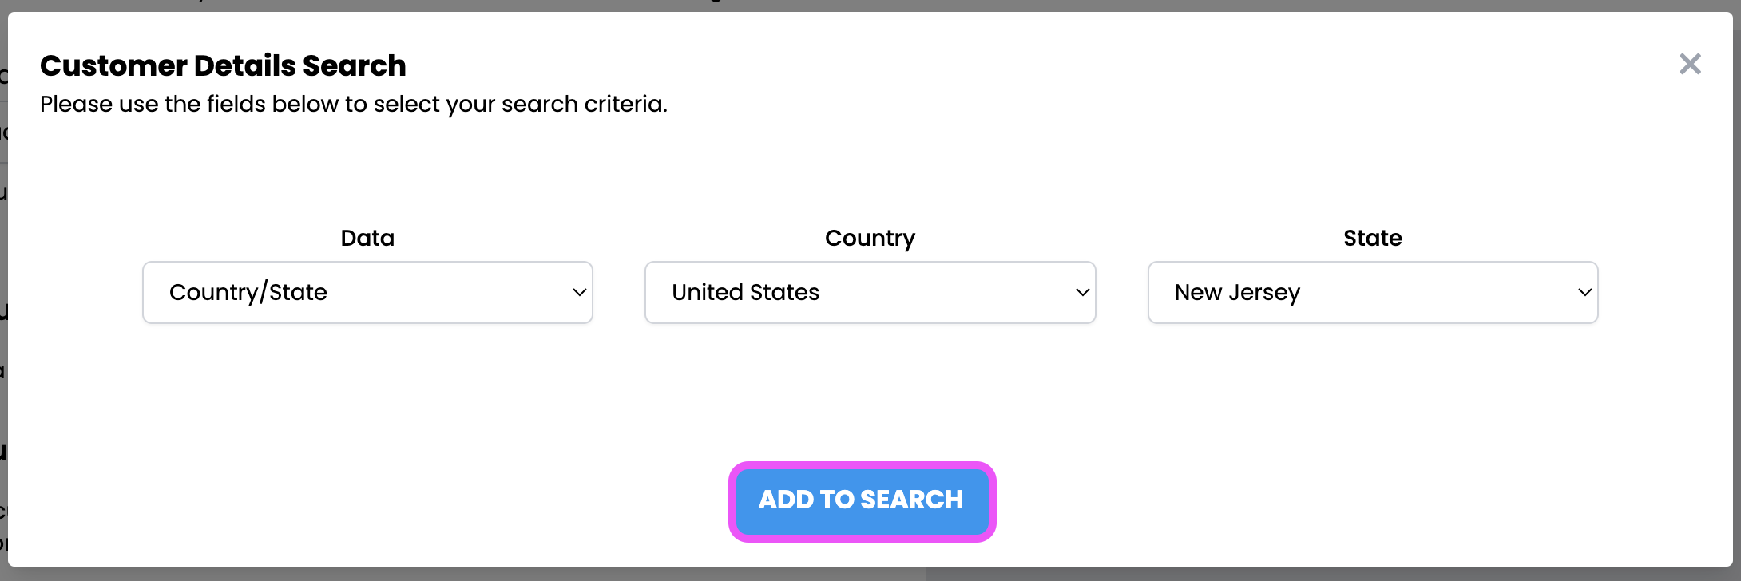Expand the Country select showing United States
This screenshot has width=1741, height=581.
[x=870, y=293]
